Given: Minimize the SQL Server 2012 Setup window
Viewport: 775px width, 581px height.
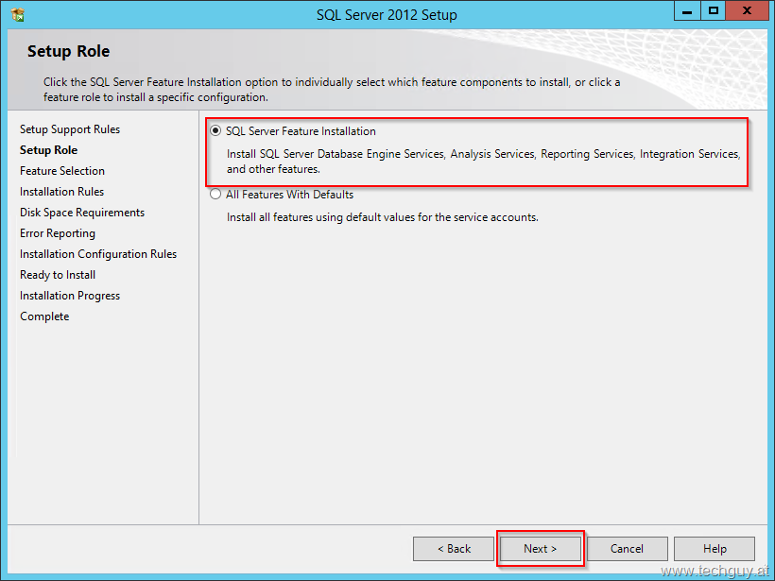Looking at the screenshot, I should [687, 11].
